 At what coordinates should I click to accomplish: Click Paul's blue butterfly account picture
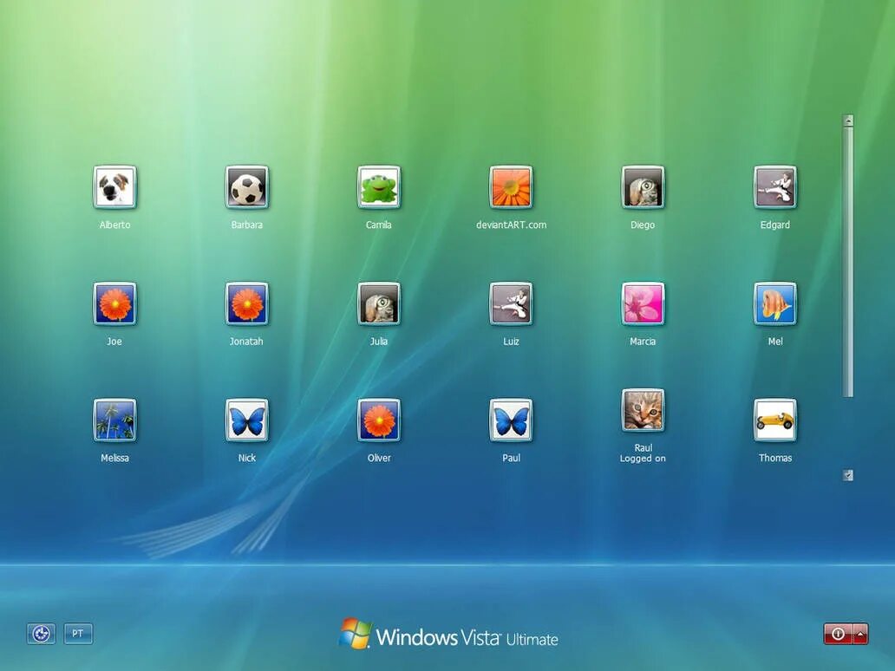coord(511,420)
